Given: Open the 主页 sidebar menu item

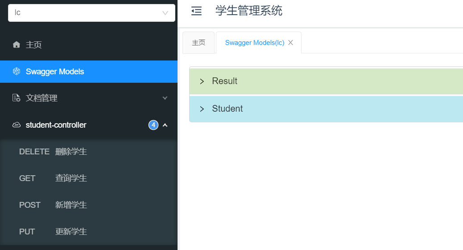Looking at the screenshot, I should coord(89,44).
